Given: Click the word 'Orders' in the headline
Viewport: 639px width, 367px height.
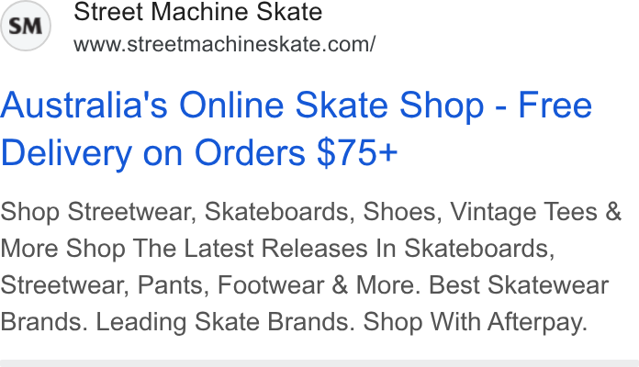Looking at the screenshot, I should (250, 152).
